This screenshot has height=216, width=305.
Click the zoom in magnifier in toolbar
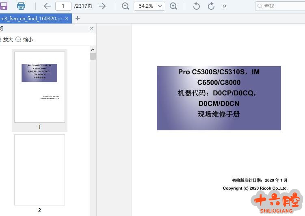click(x=173, y=6)
